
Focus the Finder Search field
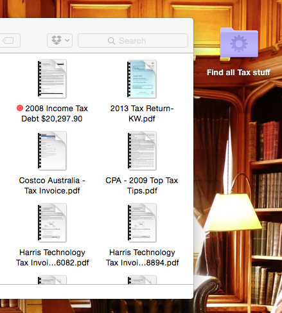[x=133, y=40]
